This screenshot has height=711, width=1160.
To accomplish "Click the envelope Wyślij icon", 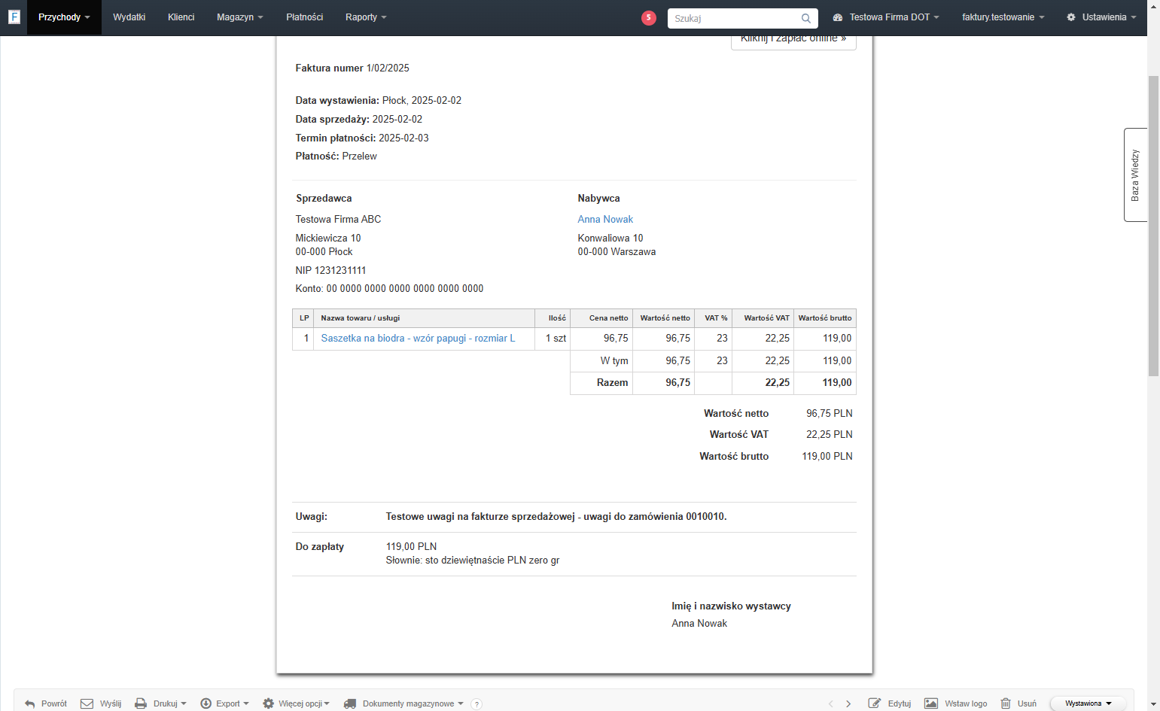I will point(87,703).
